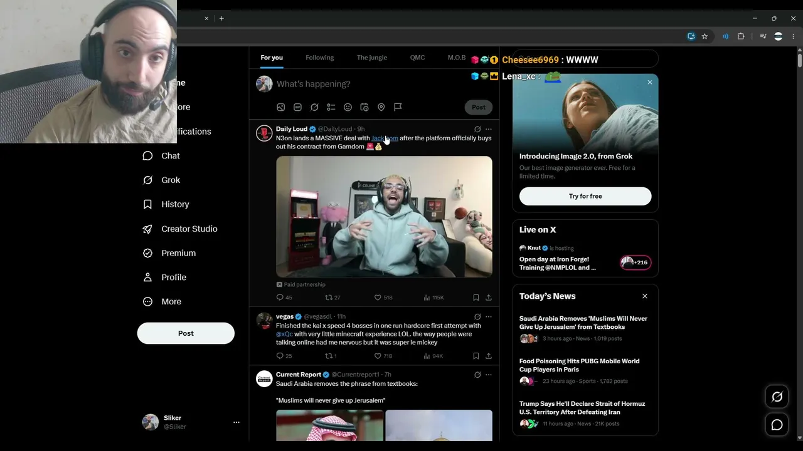
Task: Open the Trump Strait of Hormuz news story
Action: (585, 413)
